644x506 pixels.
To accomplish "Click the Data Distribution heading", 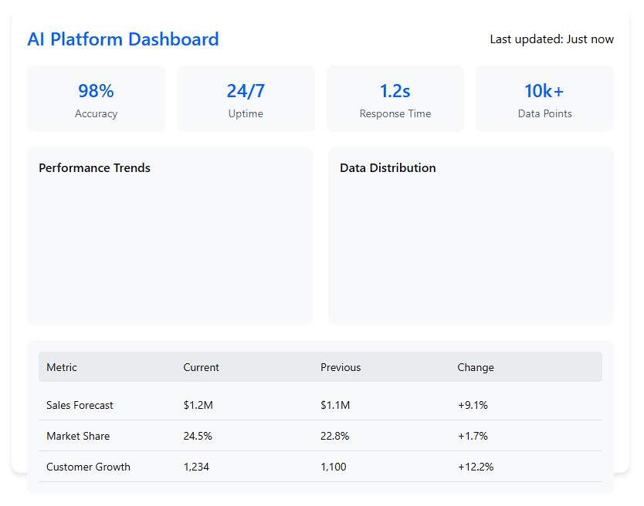I will (388, 168).
